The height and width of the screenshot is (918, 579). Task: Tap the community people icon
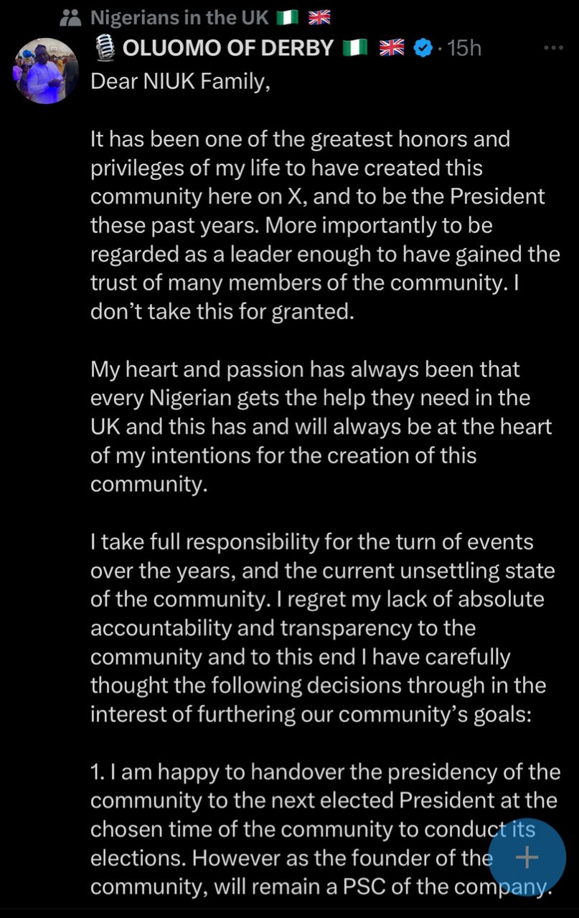(70, 17)
